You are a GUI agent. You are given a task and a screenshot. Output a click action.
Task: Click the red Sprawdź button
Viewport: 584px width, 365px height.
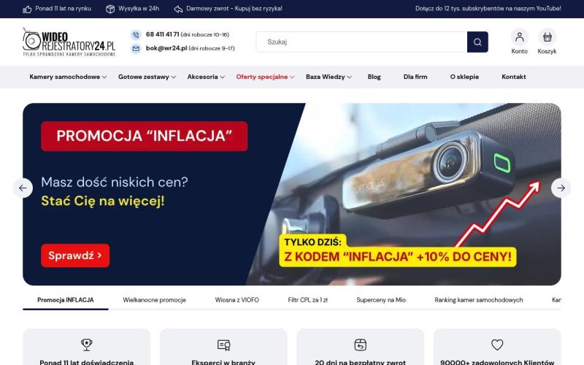pos(75,255)
